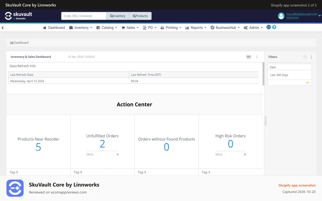Click the Filters panel title
The image size is (322, 201).
(273, 57)
